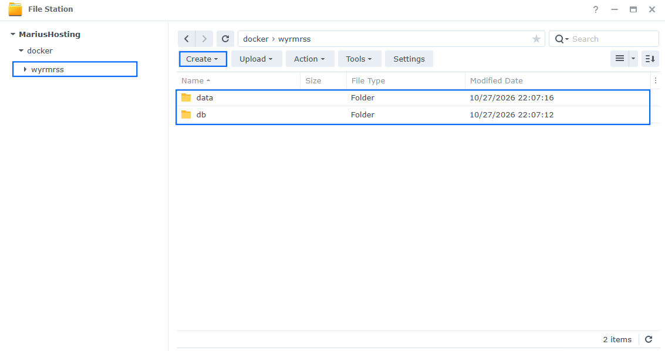Screen dimensions: 665x351
Task: Open File Station Settings
Action: click(x=409, y=59)
